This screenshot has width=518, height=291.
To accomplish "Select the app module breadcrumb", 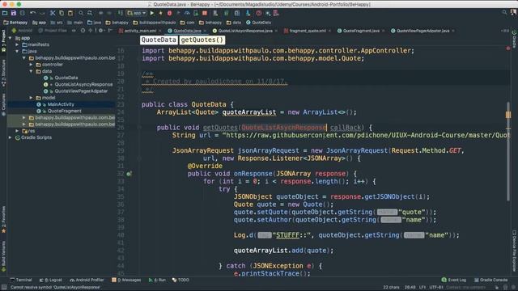I will click(x=40, y=23).
